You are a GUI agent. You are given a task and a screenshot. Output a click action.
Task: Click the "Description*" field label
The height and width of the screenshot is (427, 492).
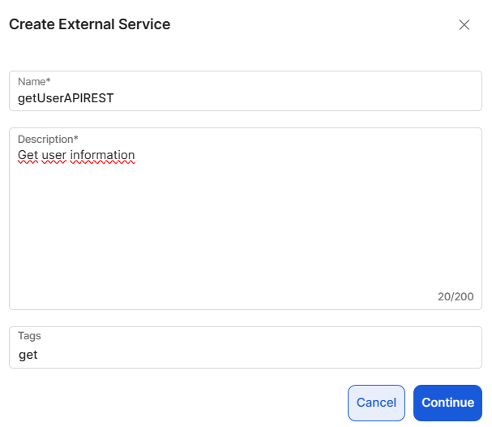48,139
